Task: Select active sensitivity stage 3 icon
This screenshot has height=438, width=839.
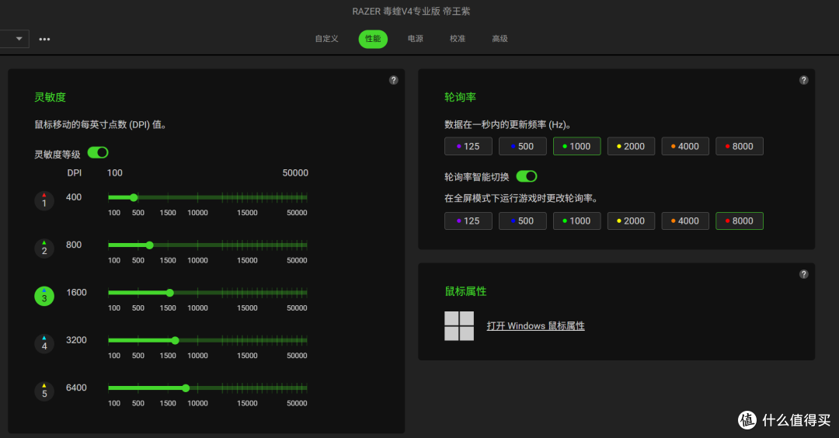Action: coord(44,296)
